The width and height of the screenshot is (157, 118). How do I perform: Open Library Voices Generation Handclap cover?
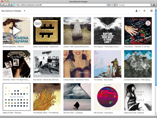point(77,64)
